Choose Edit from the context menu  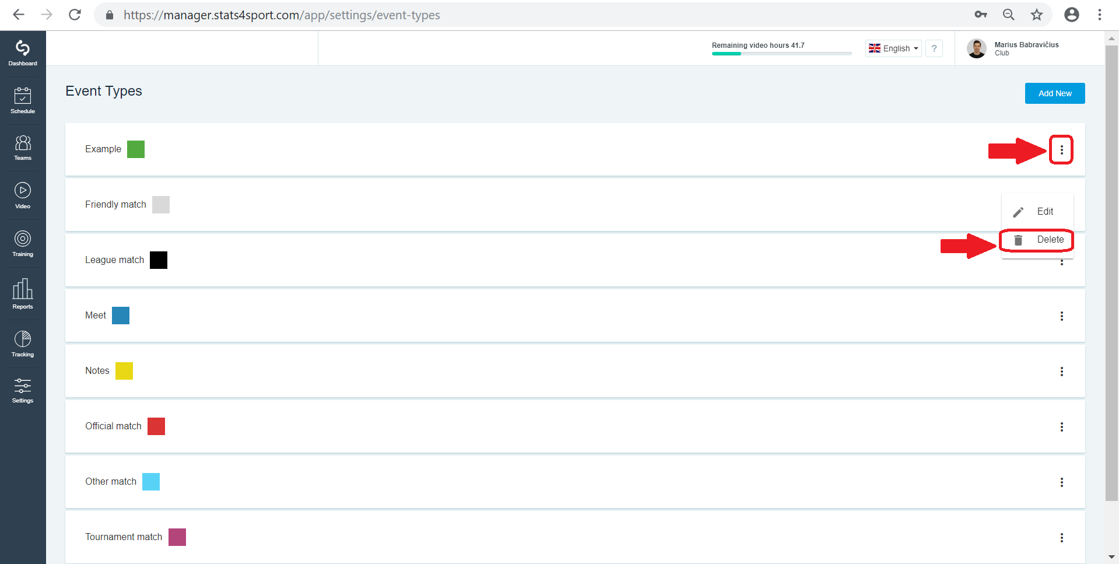1037,212
